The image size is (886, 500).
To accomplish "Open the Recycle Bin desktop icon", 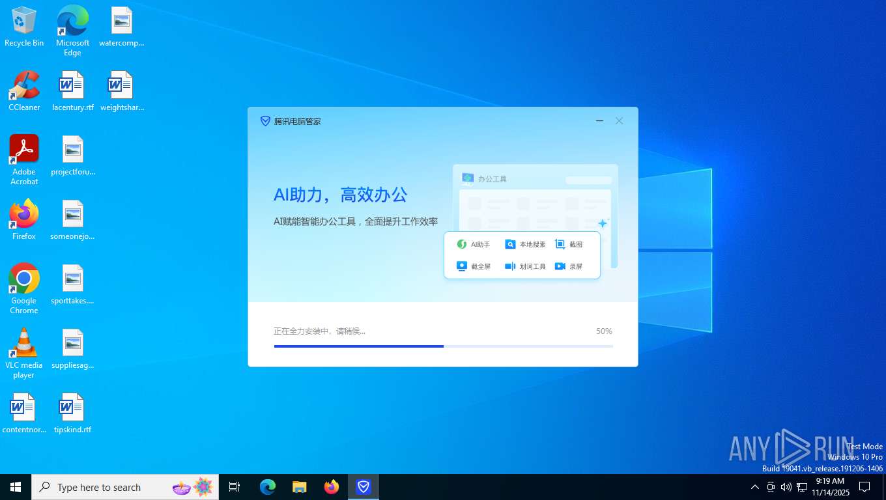I will 24,27.
